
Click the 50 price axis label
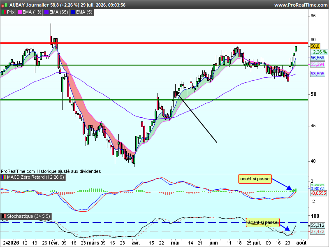click(313, 94)
